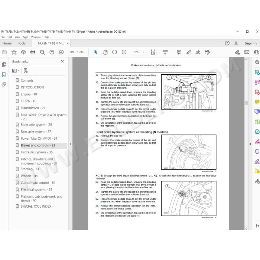Screen dimensions: 260x260
Task: Open the Contents bookmark
Action: 27,81
